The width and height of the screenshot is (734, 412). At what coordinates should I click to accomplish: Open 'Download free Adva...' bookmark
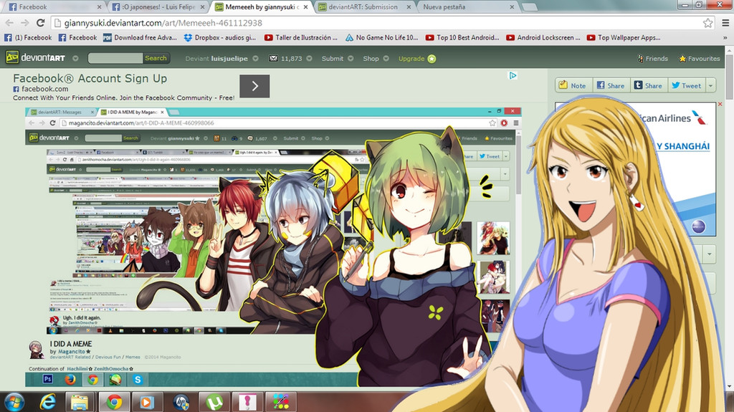point(140,37)
